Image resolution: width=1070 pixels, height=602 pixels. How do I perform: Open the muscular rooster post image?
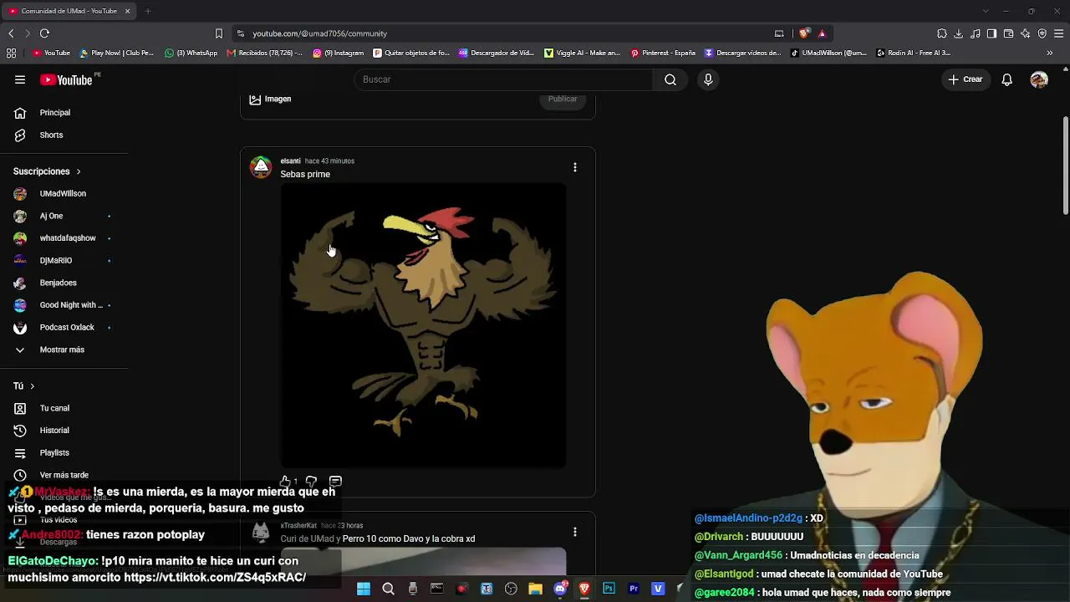(423, 325)
